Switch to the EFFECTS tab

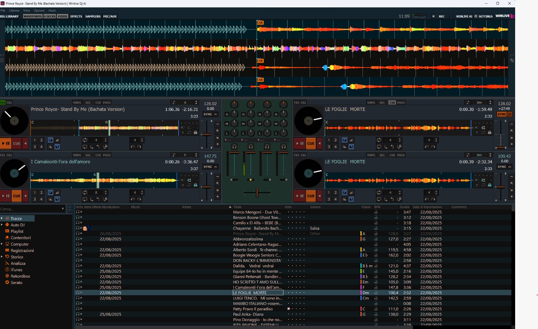click(x=76, y=16)
